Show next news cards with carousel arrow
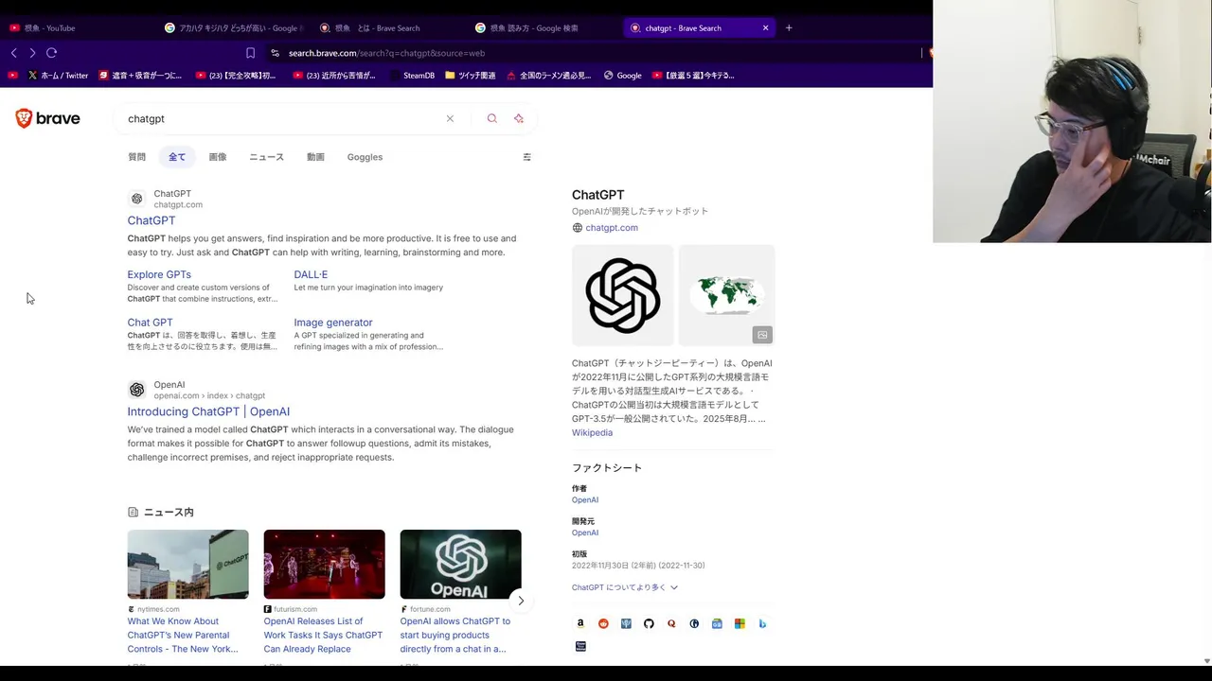1212x681 pixels. point(520,601)
